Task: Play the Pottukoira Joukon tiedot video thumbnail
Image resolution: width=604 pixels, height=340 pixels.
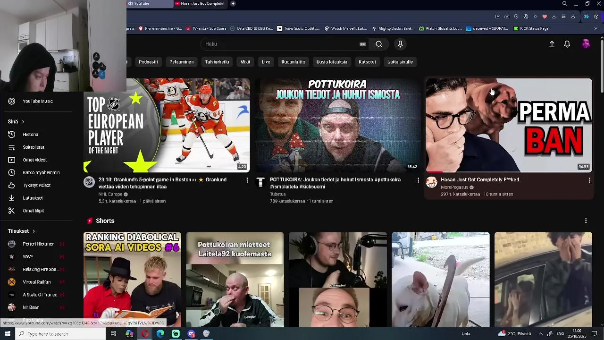Action: coord(337,126)
